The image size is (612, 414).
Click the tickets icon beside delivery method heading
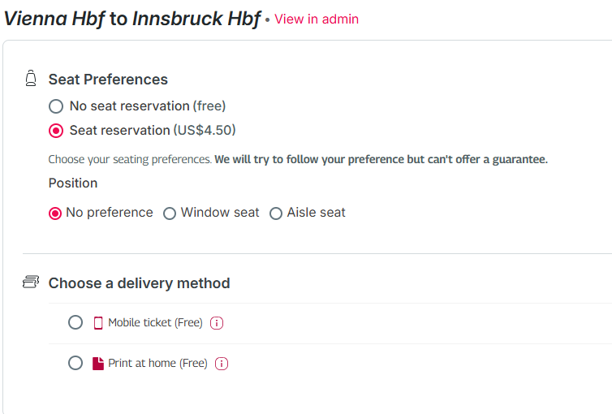[x=31, y=282]
